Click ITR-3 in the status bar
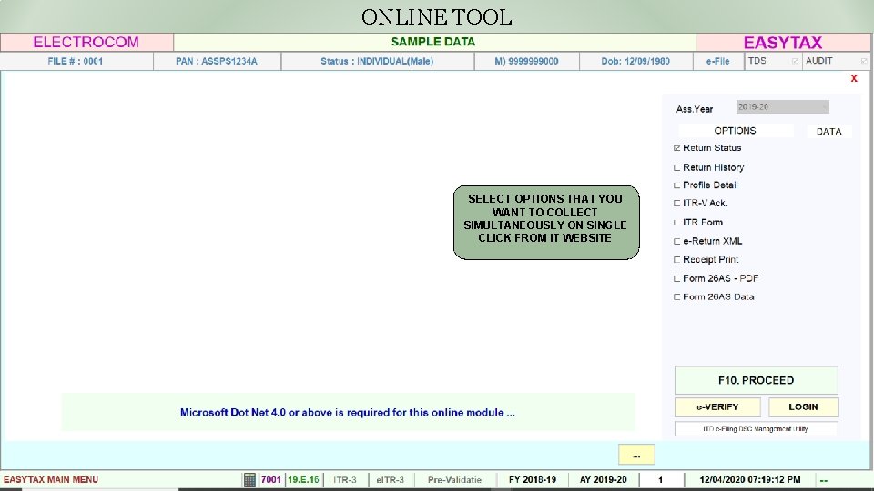Viewport: 874px width, 491px height. (344, 480)
